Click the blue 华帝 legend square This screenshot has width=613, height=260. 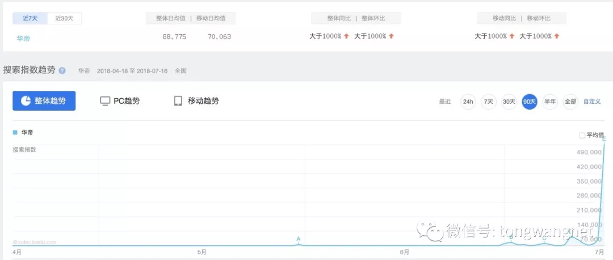pos(15,132)
